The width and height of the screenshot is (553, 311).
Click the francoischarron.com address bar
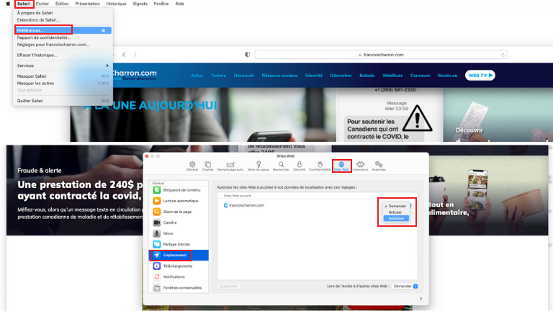click(381, 55)
